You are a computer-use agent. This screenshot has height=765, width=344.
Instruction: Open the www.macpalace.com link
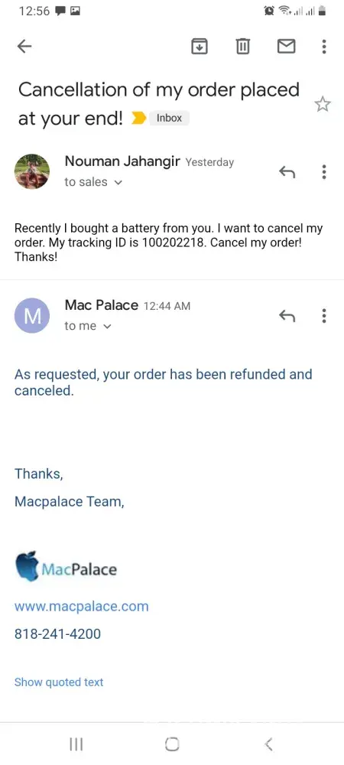coord(81,607)
